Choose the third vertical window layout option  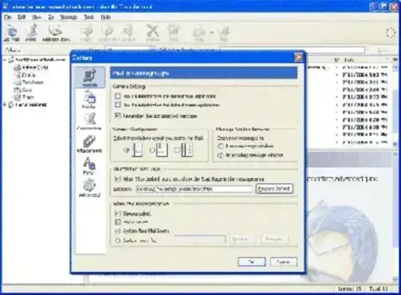point(177,150)
